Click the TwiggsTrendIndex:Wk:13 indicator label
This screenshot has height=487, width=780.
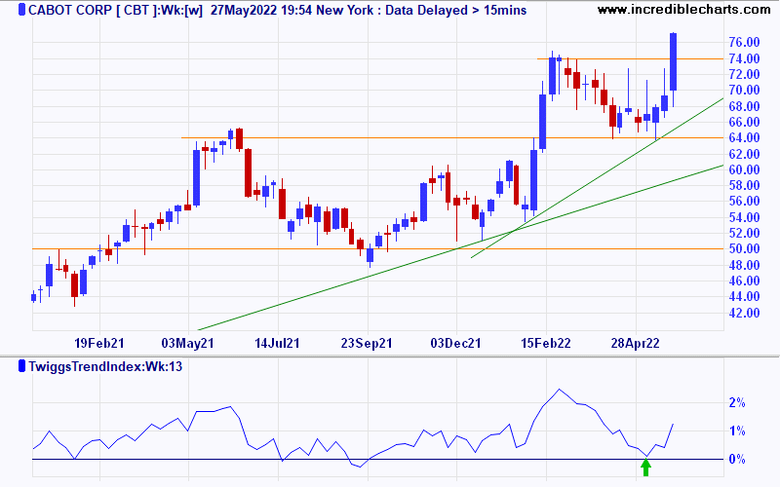click(105, 367)
